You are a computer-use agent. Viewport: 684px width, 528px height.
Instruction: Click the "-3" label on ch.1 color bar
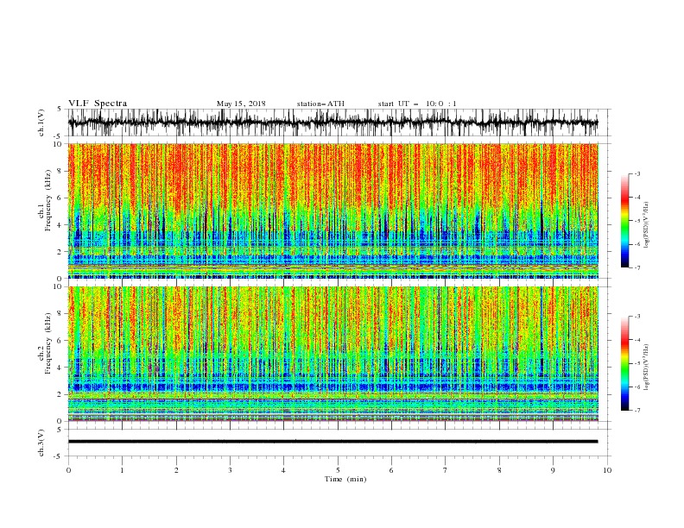[637, 173]
